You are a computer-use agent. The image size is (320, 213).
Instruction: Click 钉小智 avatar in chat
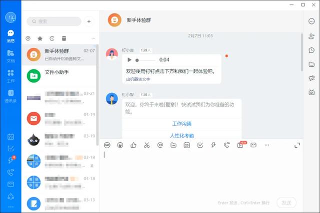[x=112, y=99]
